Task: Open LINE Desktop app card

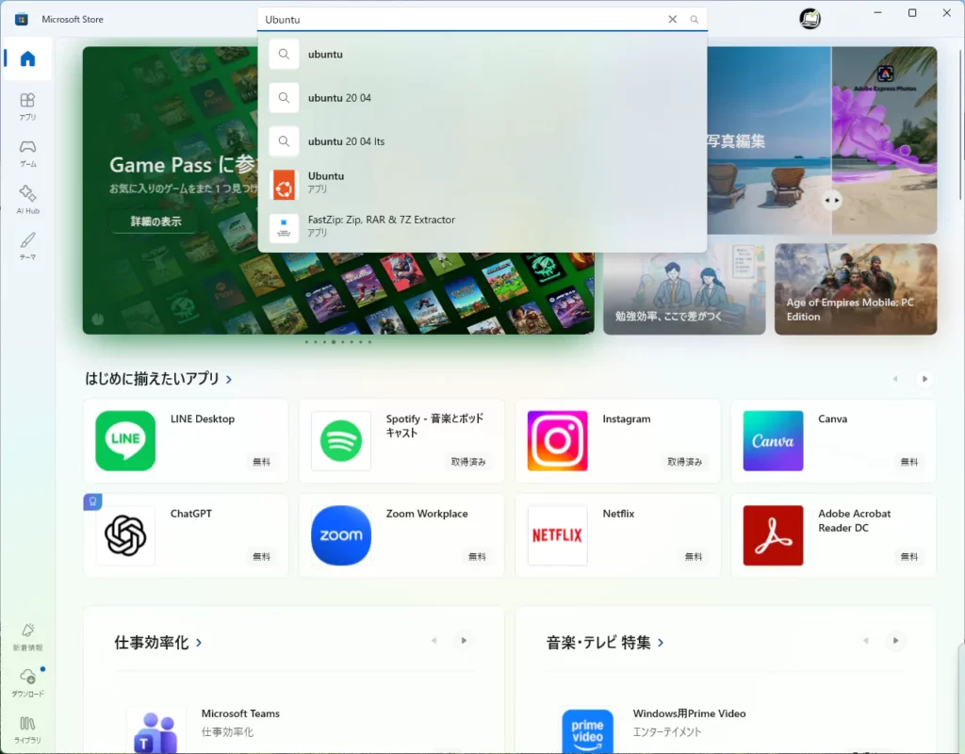Action: [x=186, y=441]
